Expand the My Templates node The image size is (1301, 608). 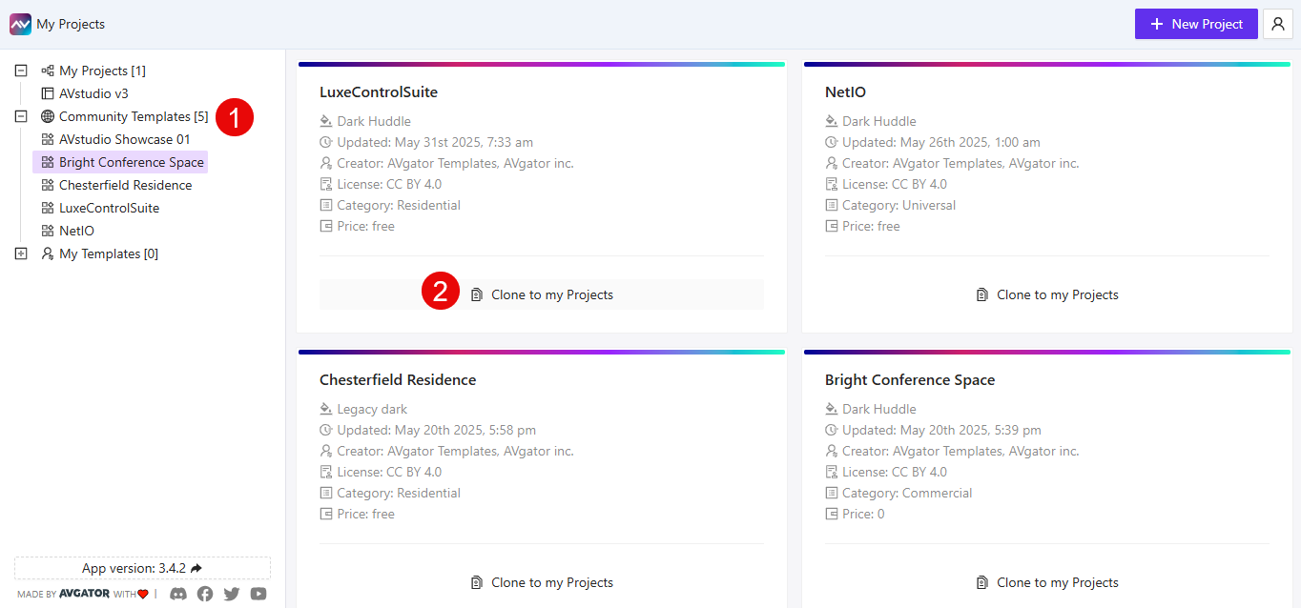pos(19,253)
